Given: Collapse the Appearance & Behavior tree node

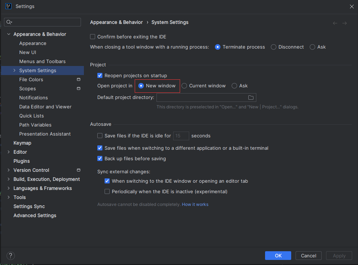Looking at the screenshot, I should point(9,34).
